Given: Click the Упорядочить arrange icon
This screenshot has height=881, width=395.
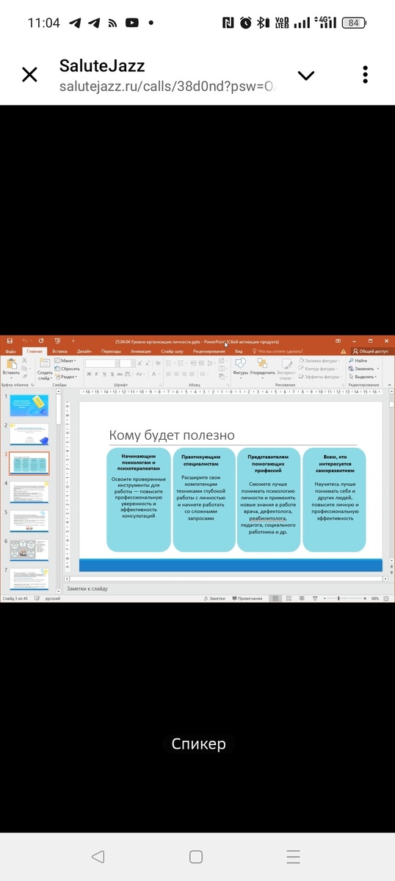Looking at the screenshot, I should [x=262, y=366].
